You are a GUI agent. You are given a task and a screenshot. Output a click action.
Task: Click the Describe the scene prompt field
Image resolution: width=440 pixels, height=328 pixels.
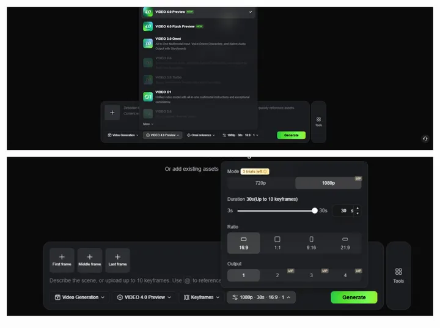point(135,280)
